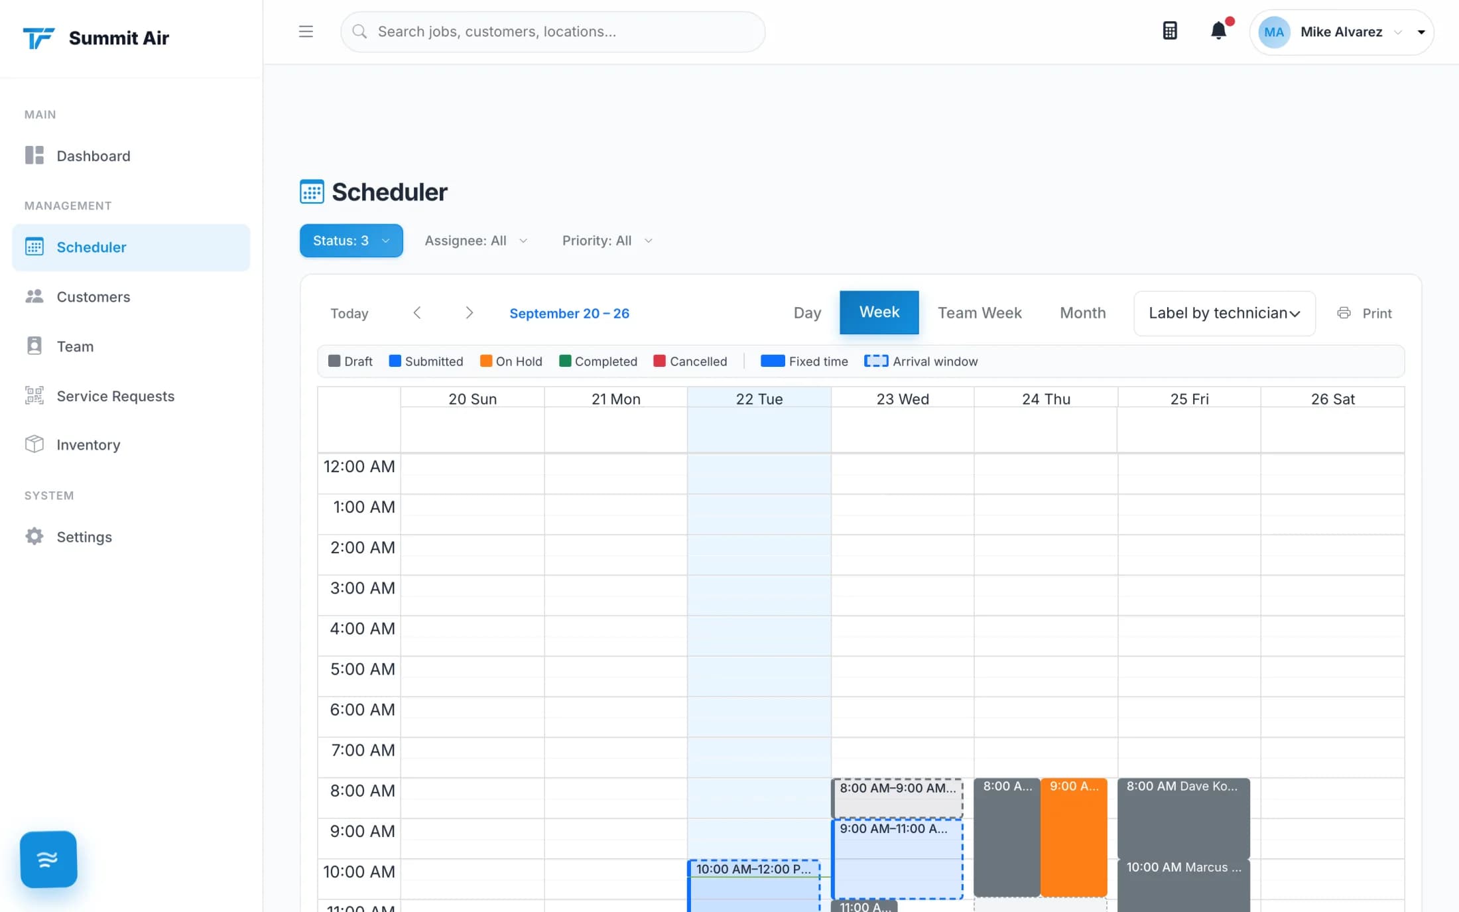This screenshot has height=912, width=1459.
Task: Open the Inventory section
Action: (x=131, y=444)
